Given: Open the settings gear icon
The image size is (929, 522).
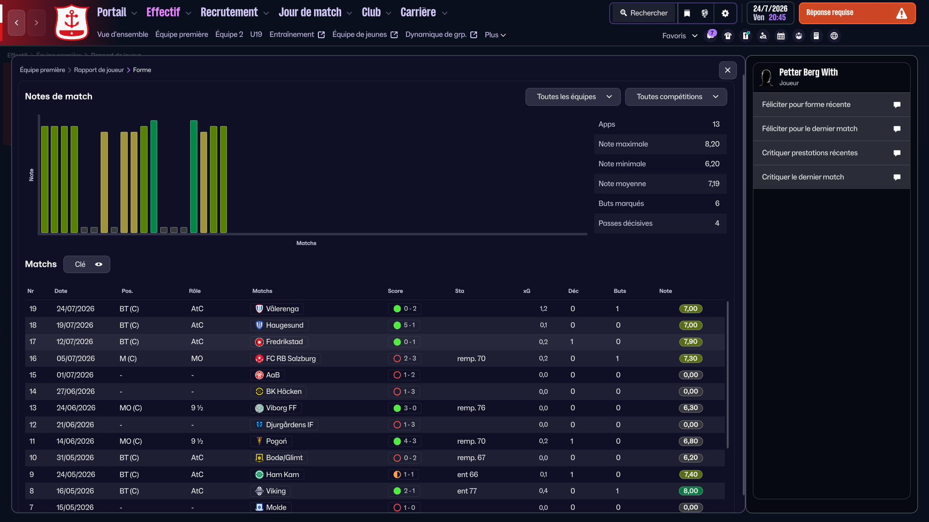Looking at the screenshot, I should point(725,13).
